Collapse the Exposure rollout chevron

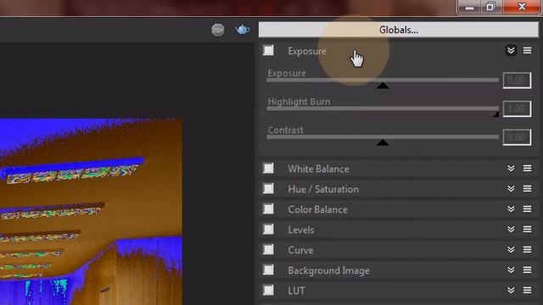pos(511,51)
